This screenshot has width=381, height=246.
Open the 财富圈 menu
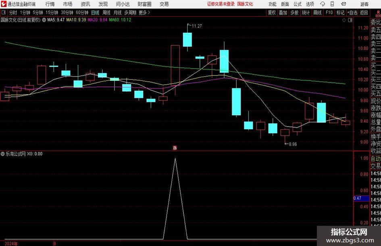click(144, 4)
